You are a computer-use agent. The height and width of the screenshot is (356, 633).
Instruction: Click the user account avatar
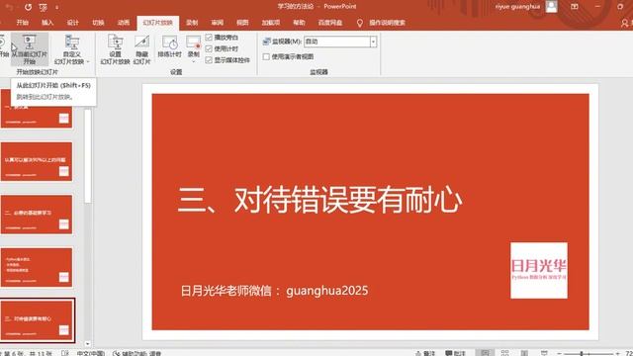tap(552, 7)
